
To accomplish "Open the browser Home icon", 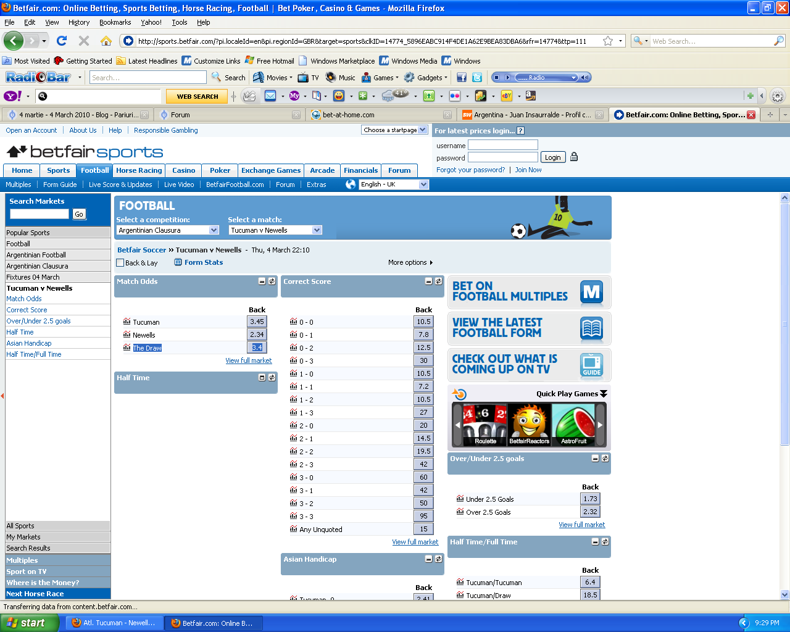I will click(x=106, y=41).
